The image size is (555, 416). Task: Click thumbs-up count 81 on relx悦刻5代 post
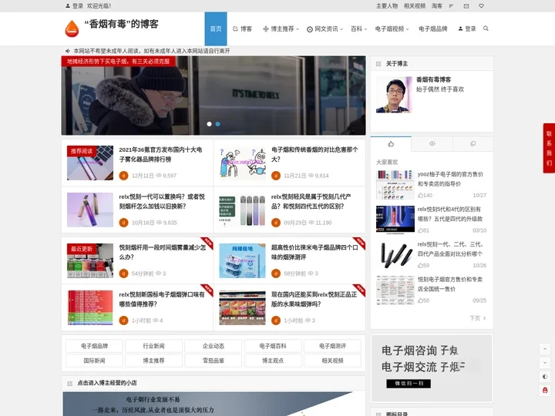coord(423,230)
